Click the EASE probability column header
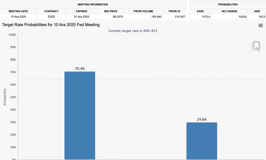Image resolution: width=266 pixels, height=160 pixels. pyautogui.click(x=200, y=11)
